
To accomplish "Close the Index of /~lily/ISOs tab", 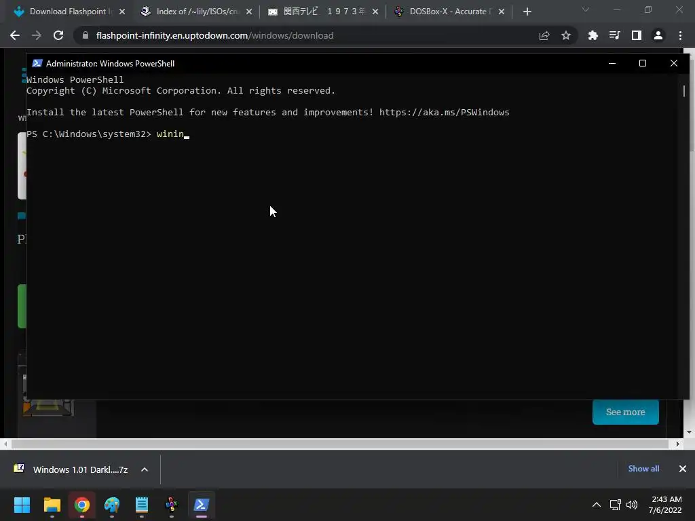I will 249,12.
